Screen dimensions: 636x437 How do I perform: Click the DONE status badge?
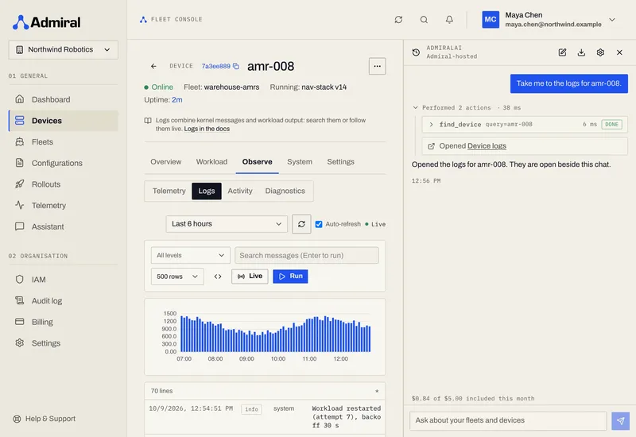tap(611, 125)
